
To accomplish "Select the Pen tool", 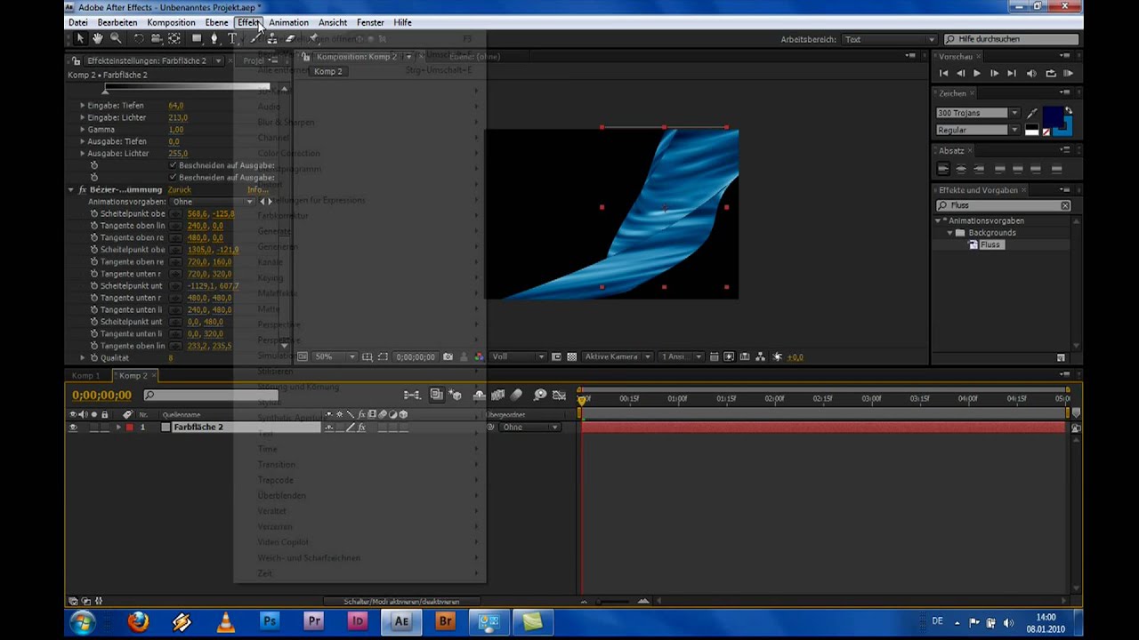I will (x=214, y=39).
